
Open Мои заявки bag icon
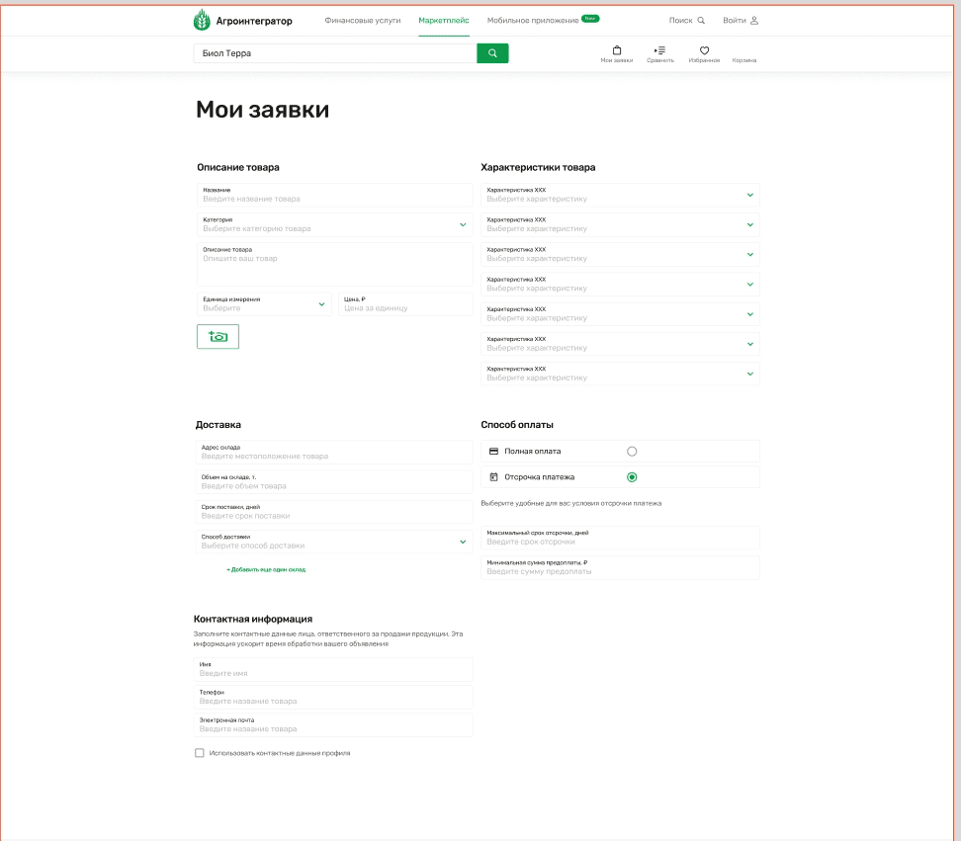coord(616,51)
